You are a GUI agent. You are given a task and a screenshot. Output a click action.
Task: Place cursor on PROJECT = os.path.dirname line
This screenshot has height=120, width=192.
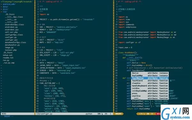[67, 20]
